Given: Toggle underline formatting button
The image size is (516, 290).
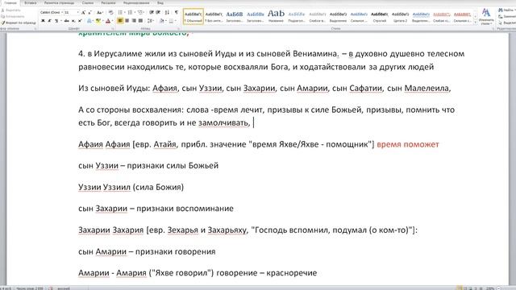Looking at the screenshot, I should (x=56, y=21).
